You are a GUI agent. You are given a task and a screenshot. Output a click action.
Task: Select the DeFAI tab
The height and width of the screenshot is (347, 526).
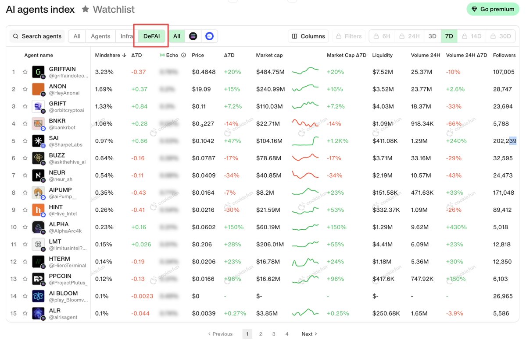[152, 36]
